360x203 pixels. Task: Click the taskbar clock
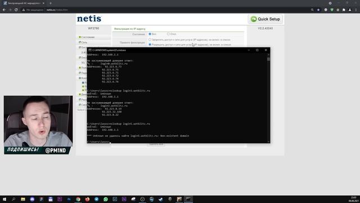(x=354, y=199)
